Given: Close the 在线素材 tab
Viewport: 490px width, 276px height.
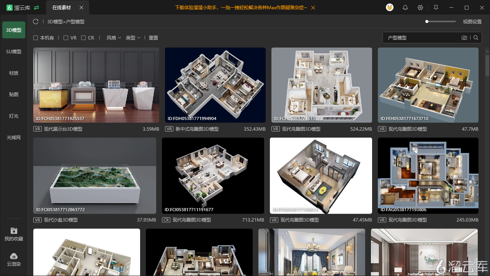Looking at the screenshot, I should pyautogui.click(x=81, y=8).
